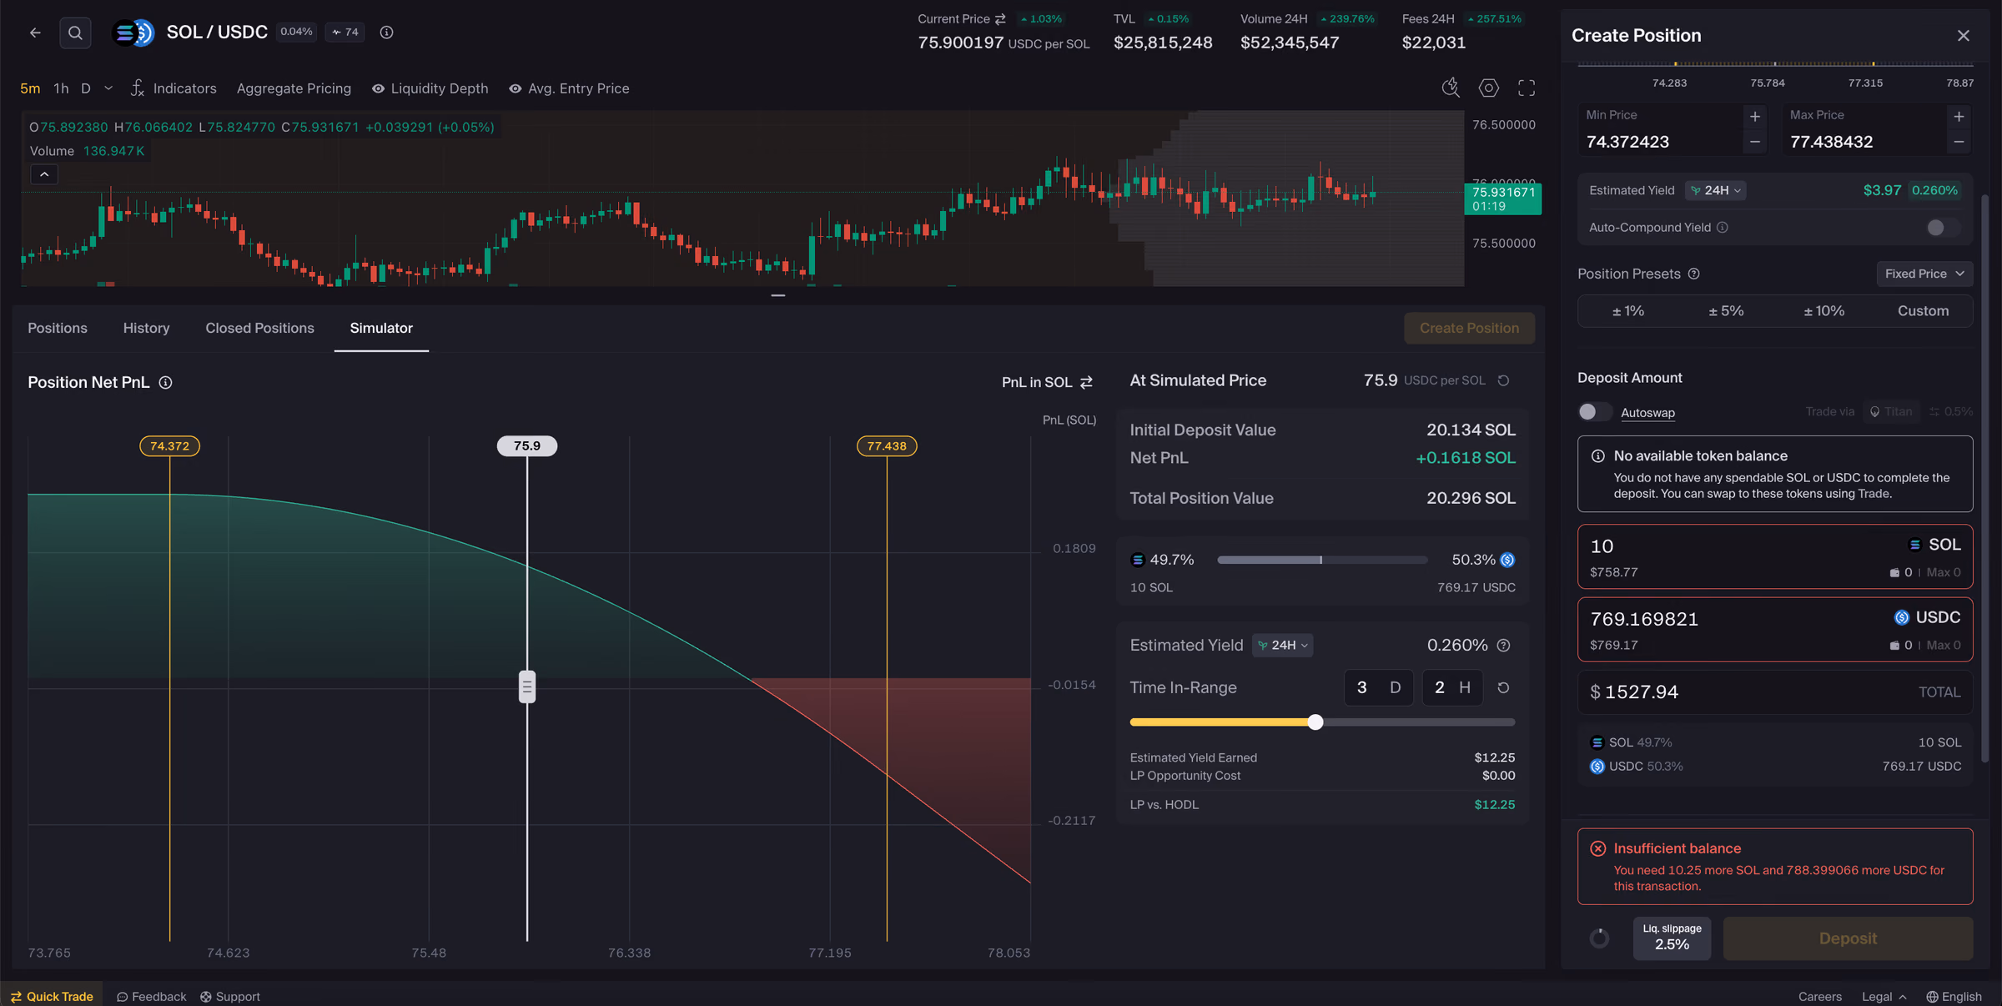Collapse the chart legend chevron
2002x1006 pixels.
(x=44, y=174)
